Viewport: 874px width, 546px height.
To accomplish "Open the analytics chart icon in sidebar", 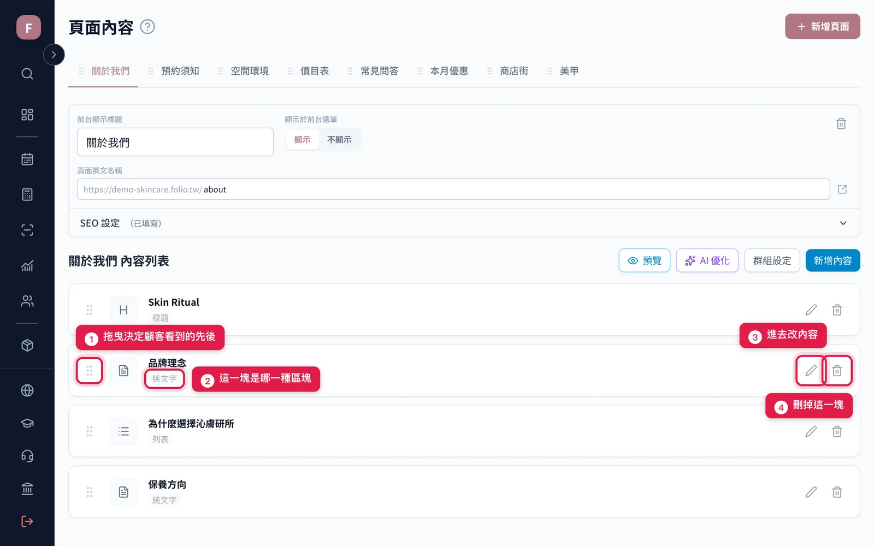I will click(x=27, y=266).
